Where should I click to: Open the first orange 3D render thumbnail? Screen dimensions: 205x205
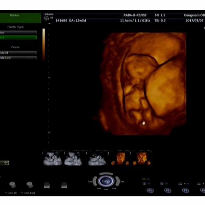[x=120, y=158]
